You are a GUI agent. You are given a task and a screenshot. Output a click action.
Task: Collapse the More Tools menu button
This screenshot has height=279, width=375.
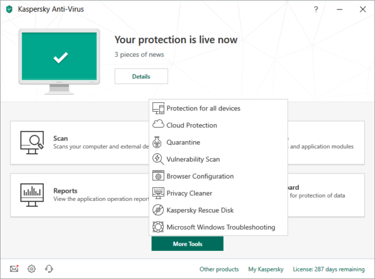click(187, 244)
